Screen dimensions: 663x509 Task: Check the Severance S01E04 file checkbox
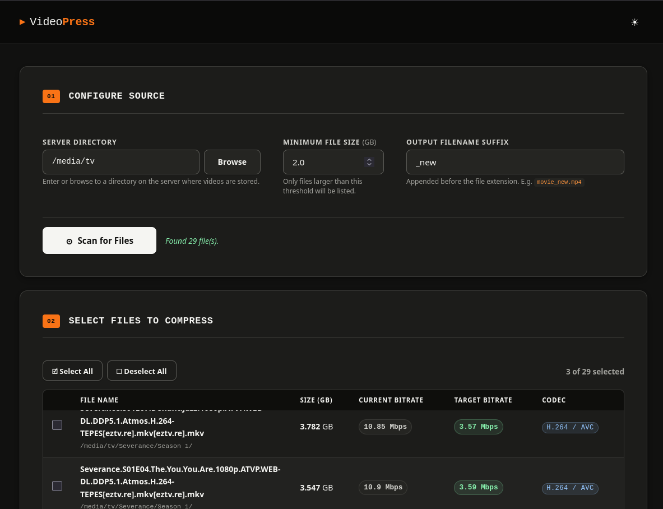(x=57, y=486)
